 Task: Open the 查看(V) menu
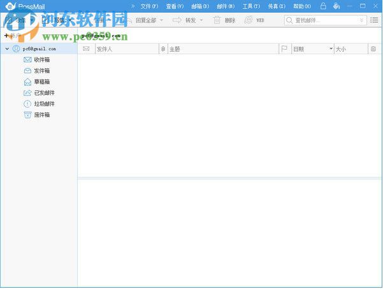click(x=175, y=6)
